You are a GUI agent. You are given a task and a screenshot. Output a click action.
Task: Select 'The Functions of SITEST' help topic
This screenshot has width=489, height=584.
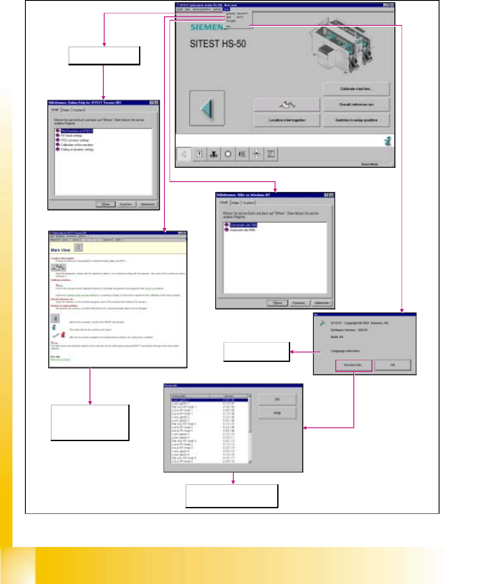point(77,131)
